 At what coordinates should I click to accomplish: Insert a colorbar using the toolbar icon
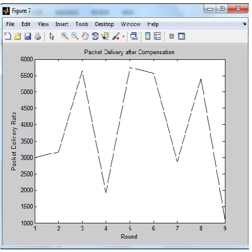coord(148,36)
